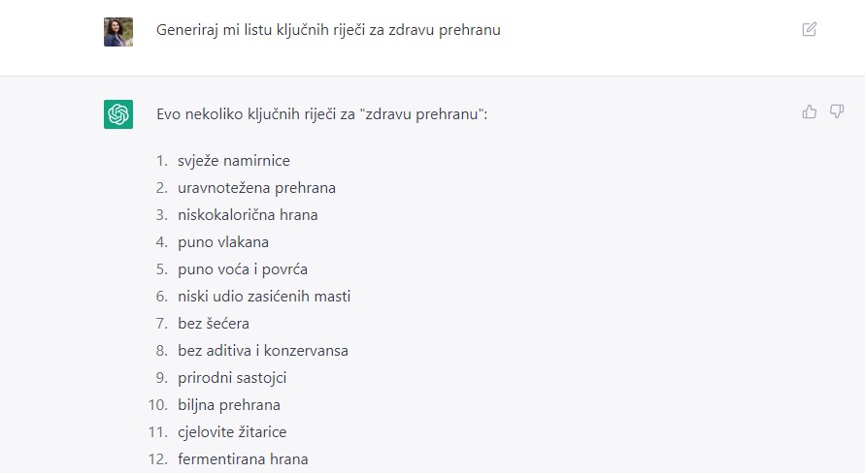Click list item 'biljna prehrana'

[x=228, y=405]
